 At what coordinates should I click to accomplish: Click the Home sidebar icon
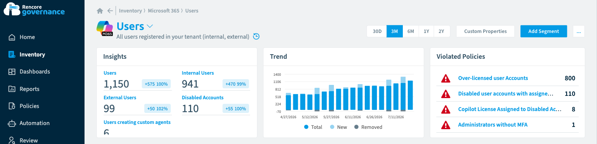tap(12, 37)
